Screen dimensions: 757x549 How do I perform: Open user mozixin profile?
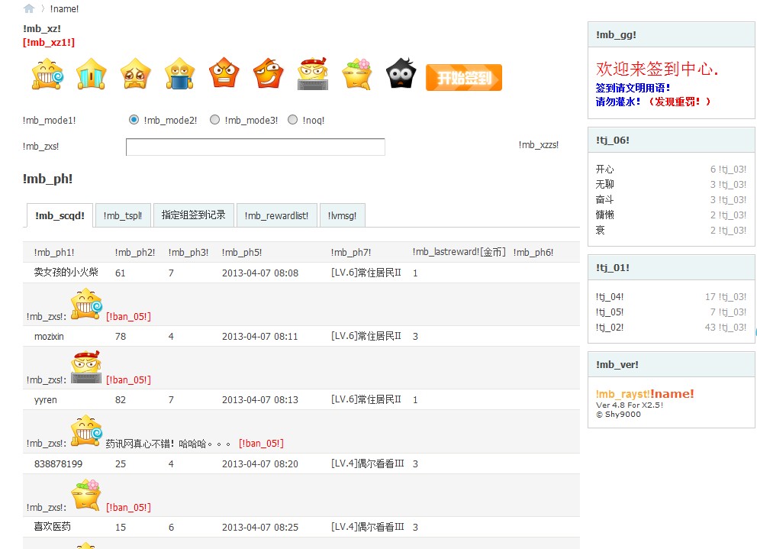[49, 337]
